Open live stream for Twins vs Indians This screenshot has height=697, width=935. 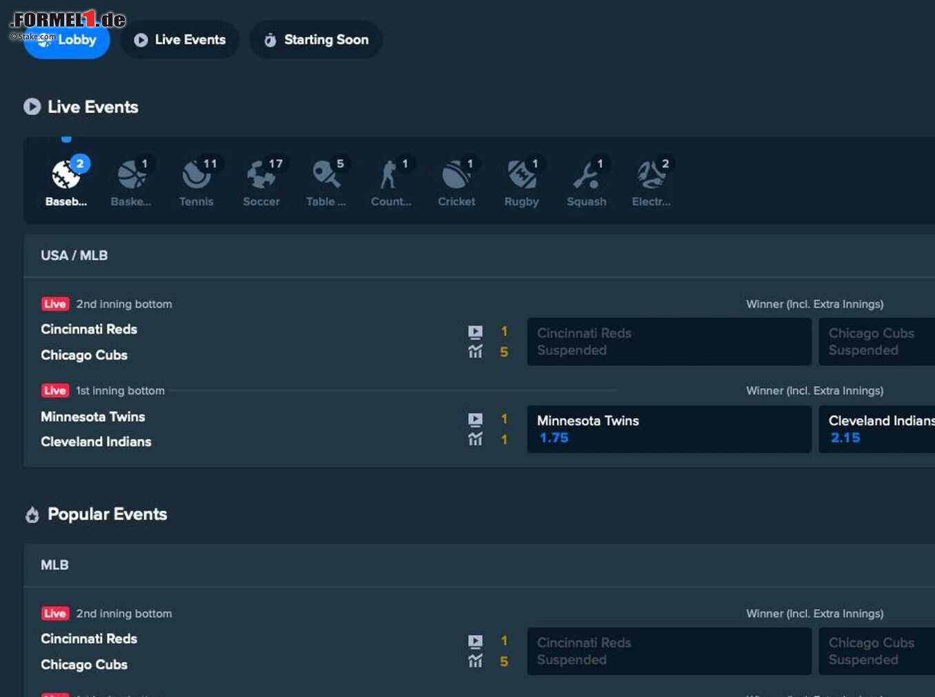click(x=475, y=419)
